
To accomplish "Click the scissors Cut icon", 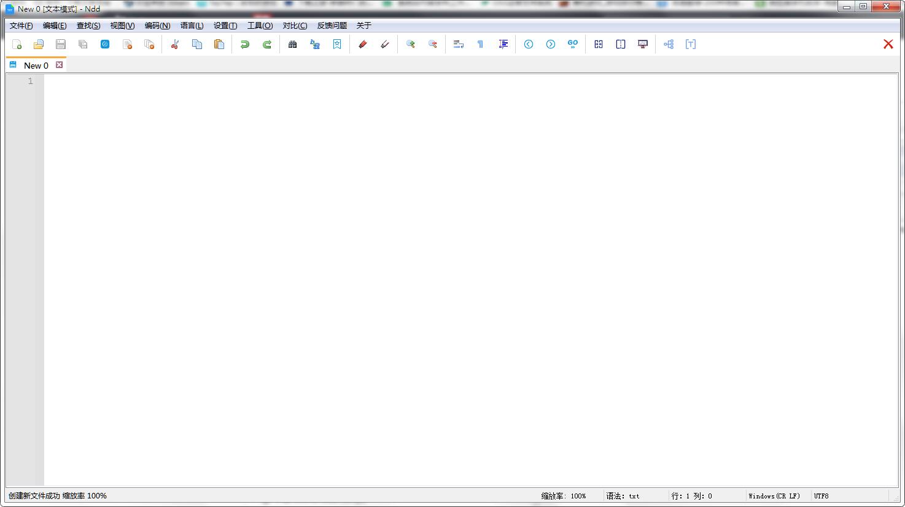I will tap(175, 44).
